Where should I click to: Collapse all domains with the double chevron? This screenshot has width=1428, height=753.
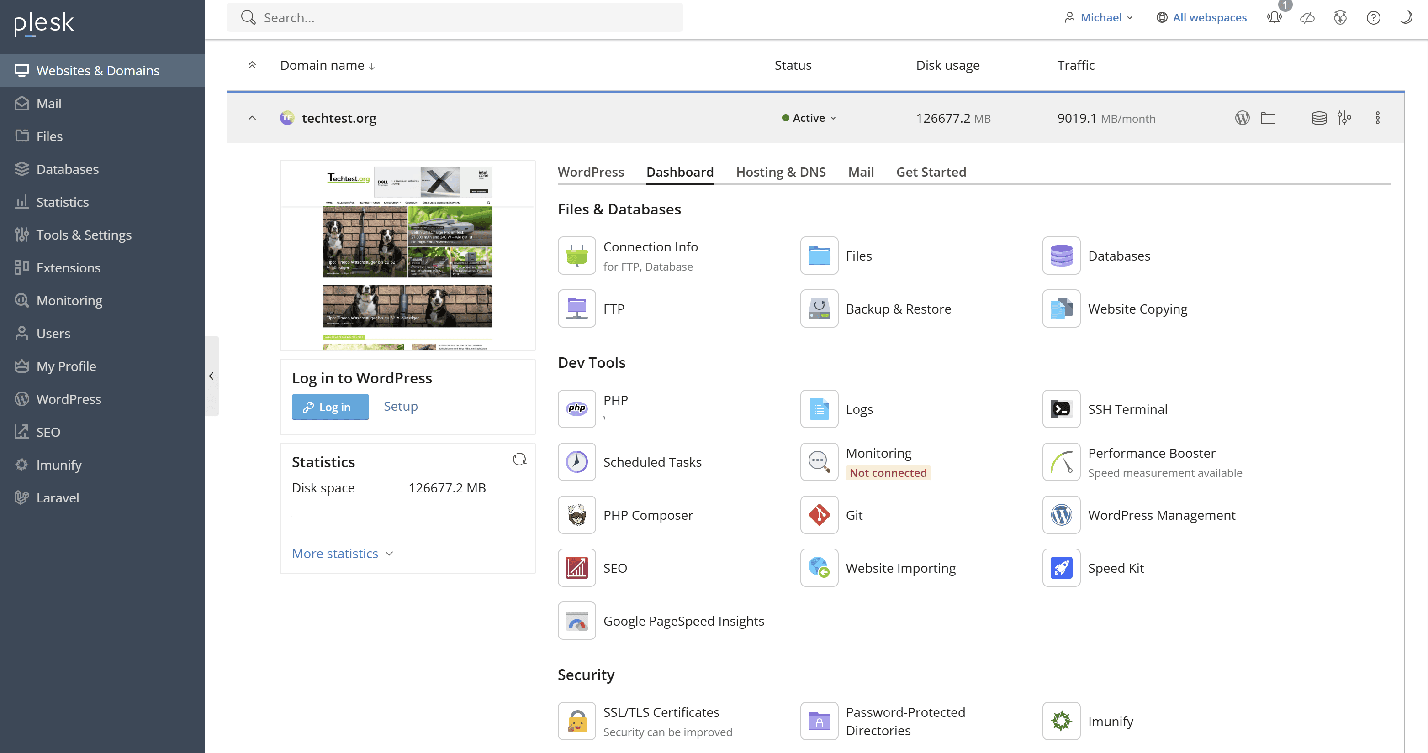(252, 65)
